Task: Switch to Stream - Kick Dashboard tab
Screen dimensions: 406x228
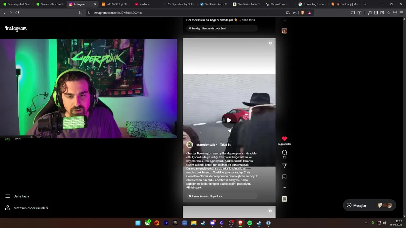Action: 50,4
